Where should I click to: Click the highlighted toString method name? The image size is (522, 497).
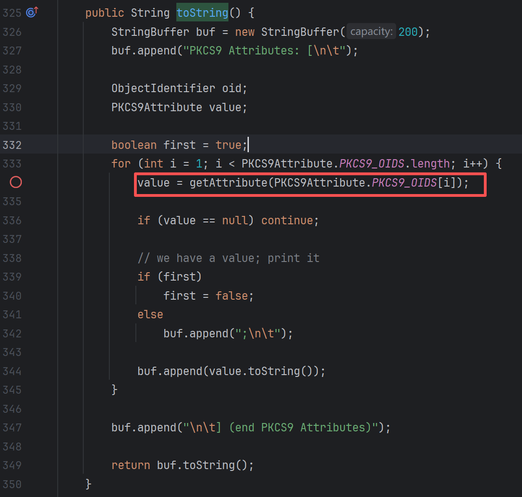pyautogui.click(x=202, y=13)
